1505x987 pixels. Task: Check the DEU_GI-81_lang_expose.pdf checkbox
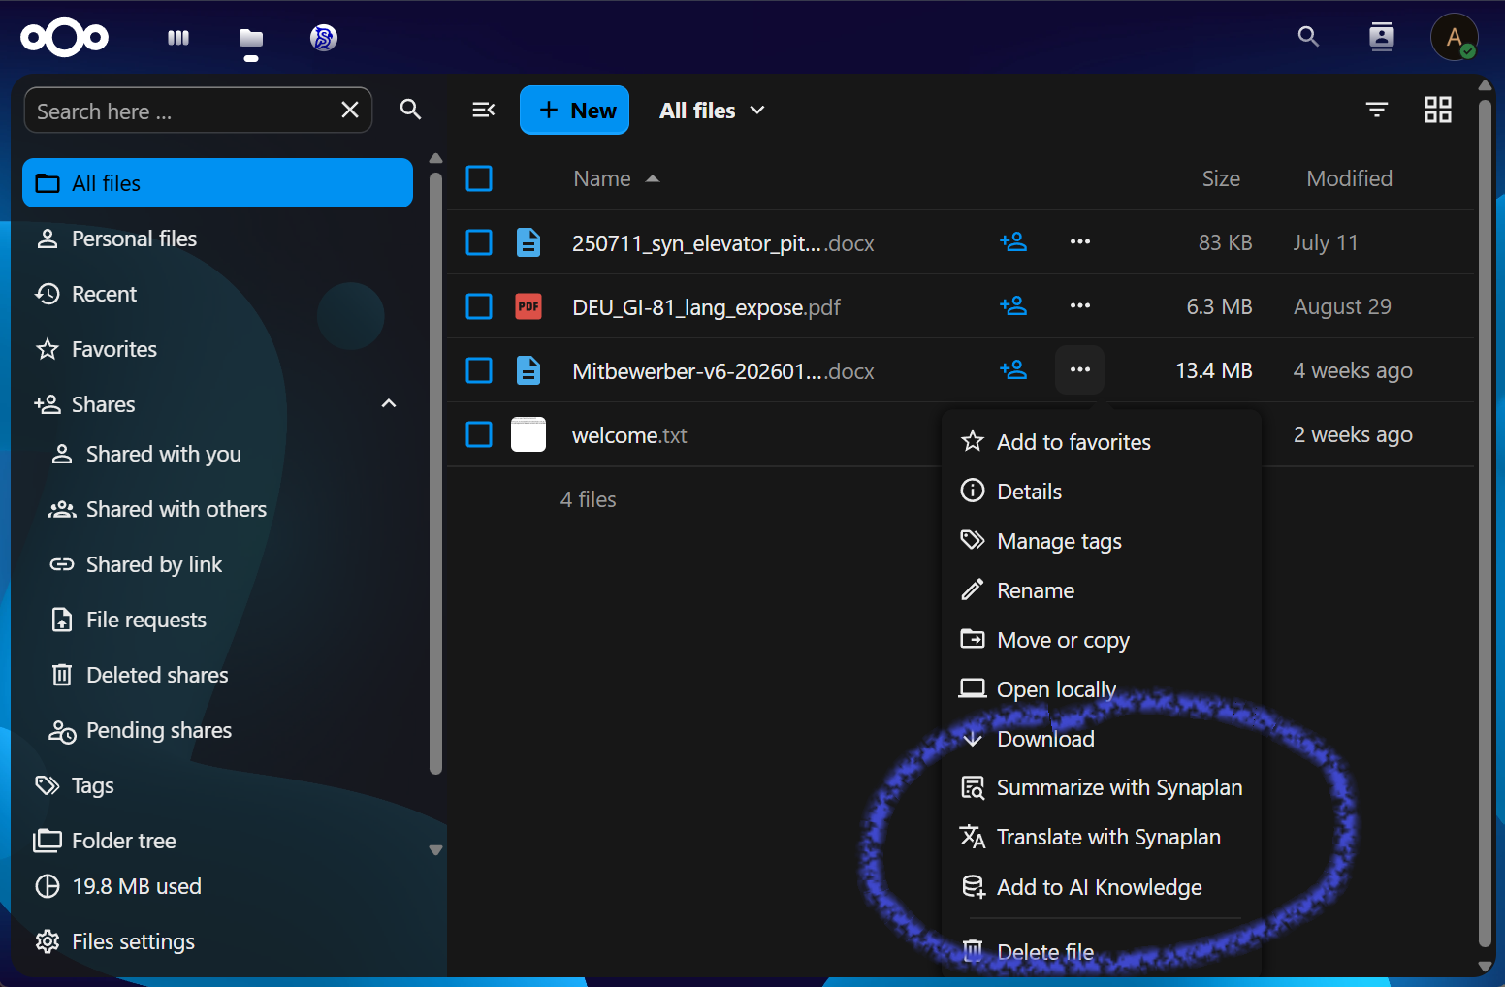pyautogui.click(x=479, y=306)
